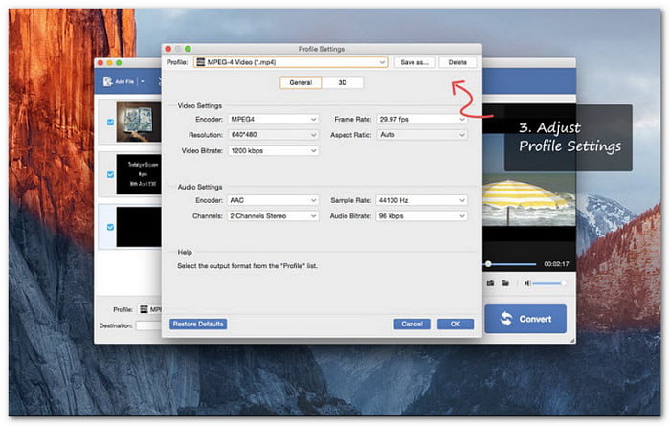Screen dimensions: 670x426
Task: Open the Sample Rate 44100 Hz dropdown
Action: 422,200
